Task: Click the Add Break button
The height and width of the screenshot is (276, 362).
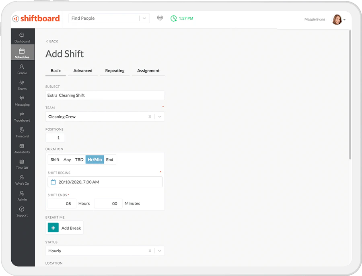Action: click(64, 227)
